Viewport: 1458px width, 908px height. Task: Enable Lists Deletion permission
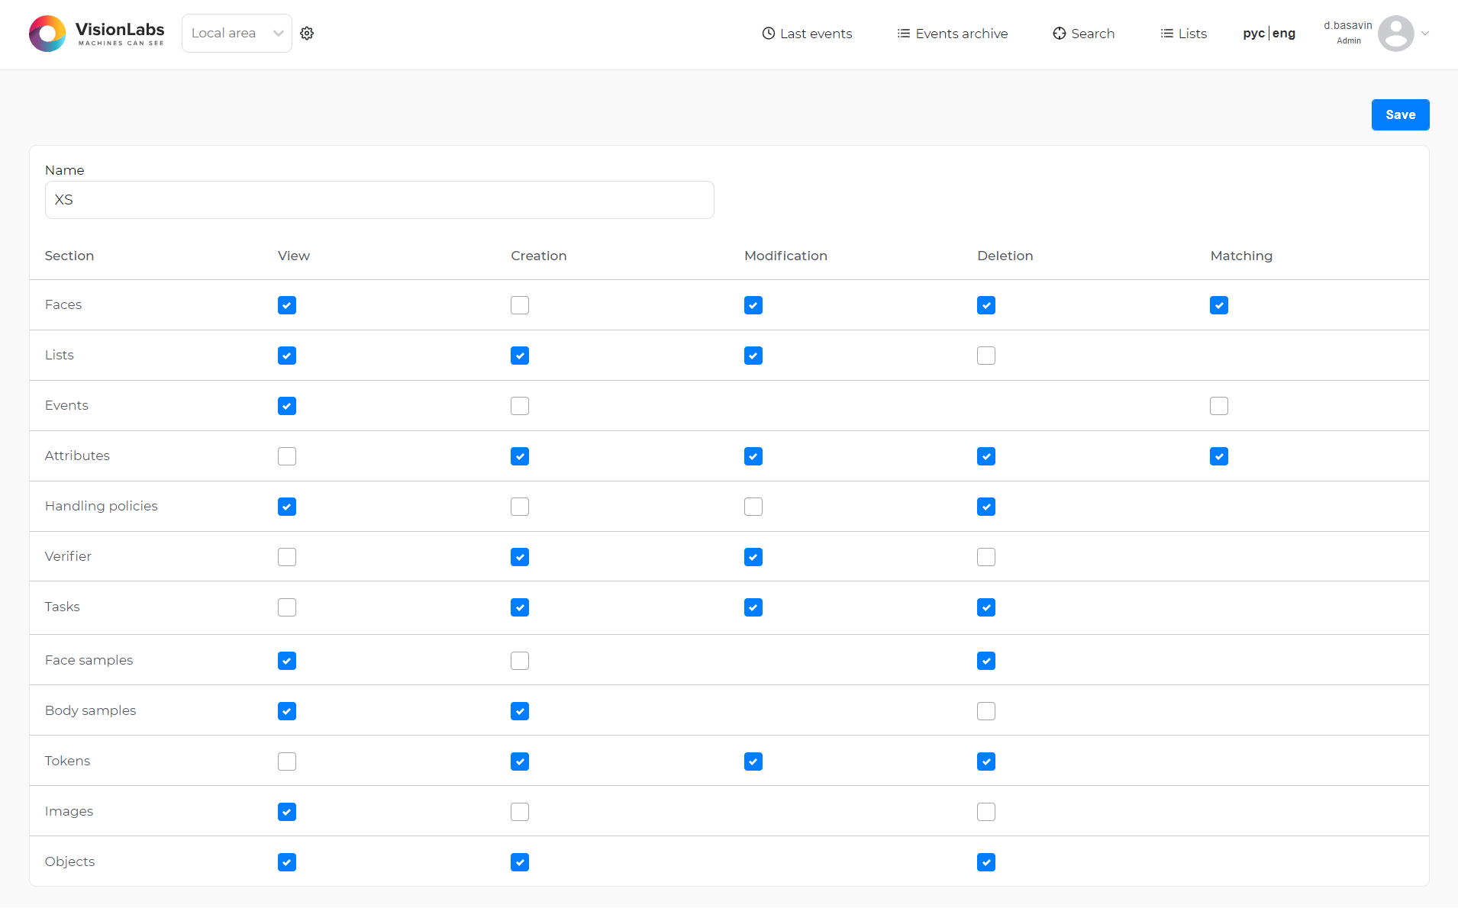tap(986, 356)
